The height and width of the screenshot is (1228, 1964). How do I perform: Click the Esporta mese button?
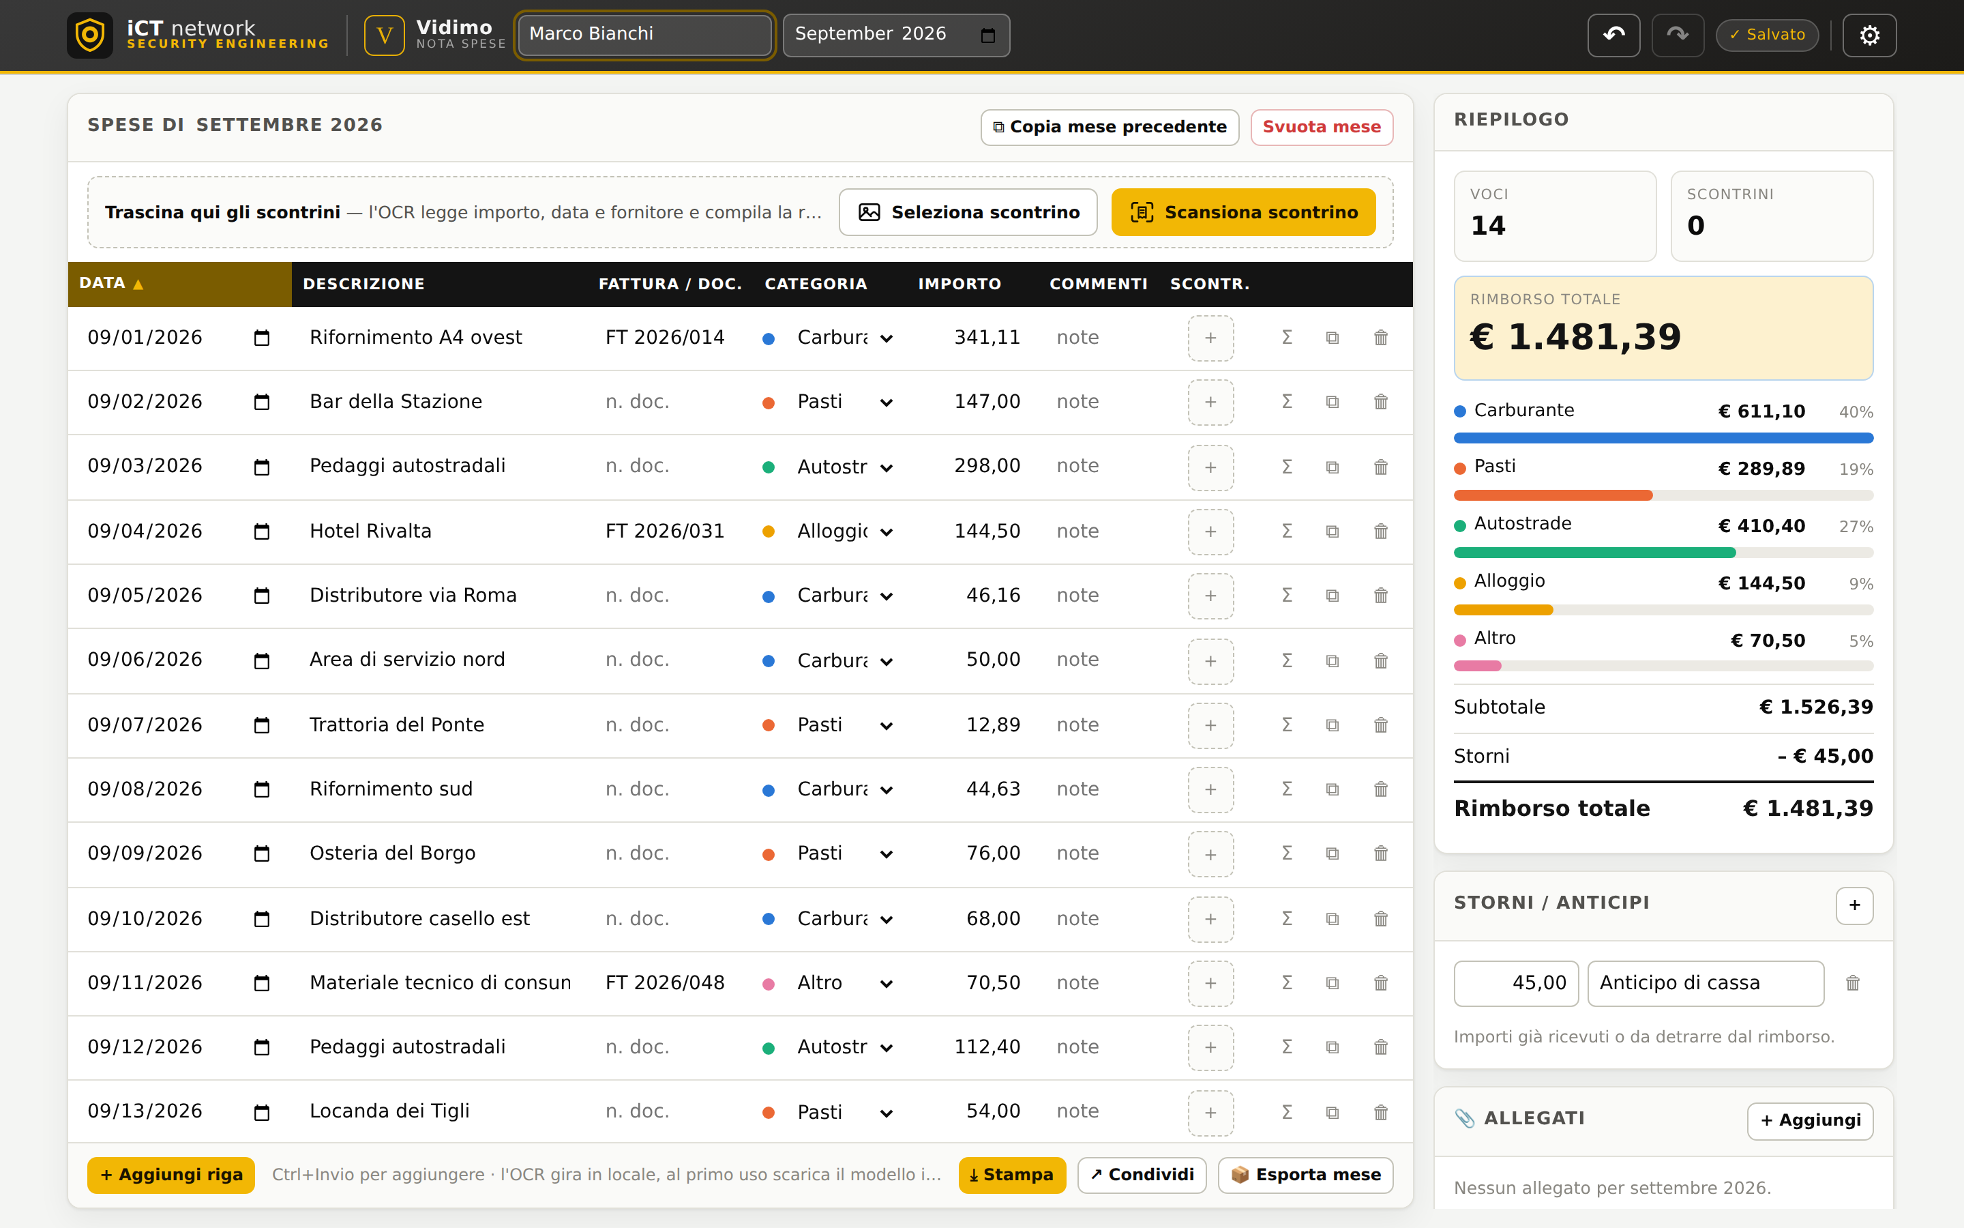click(x=1305, y=1174)
